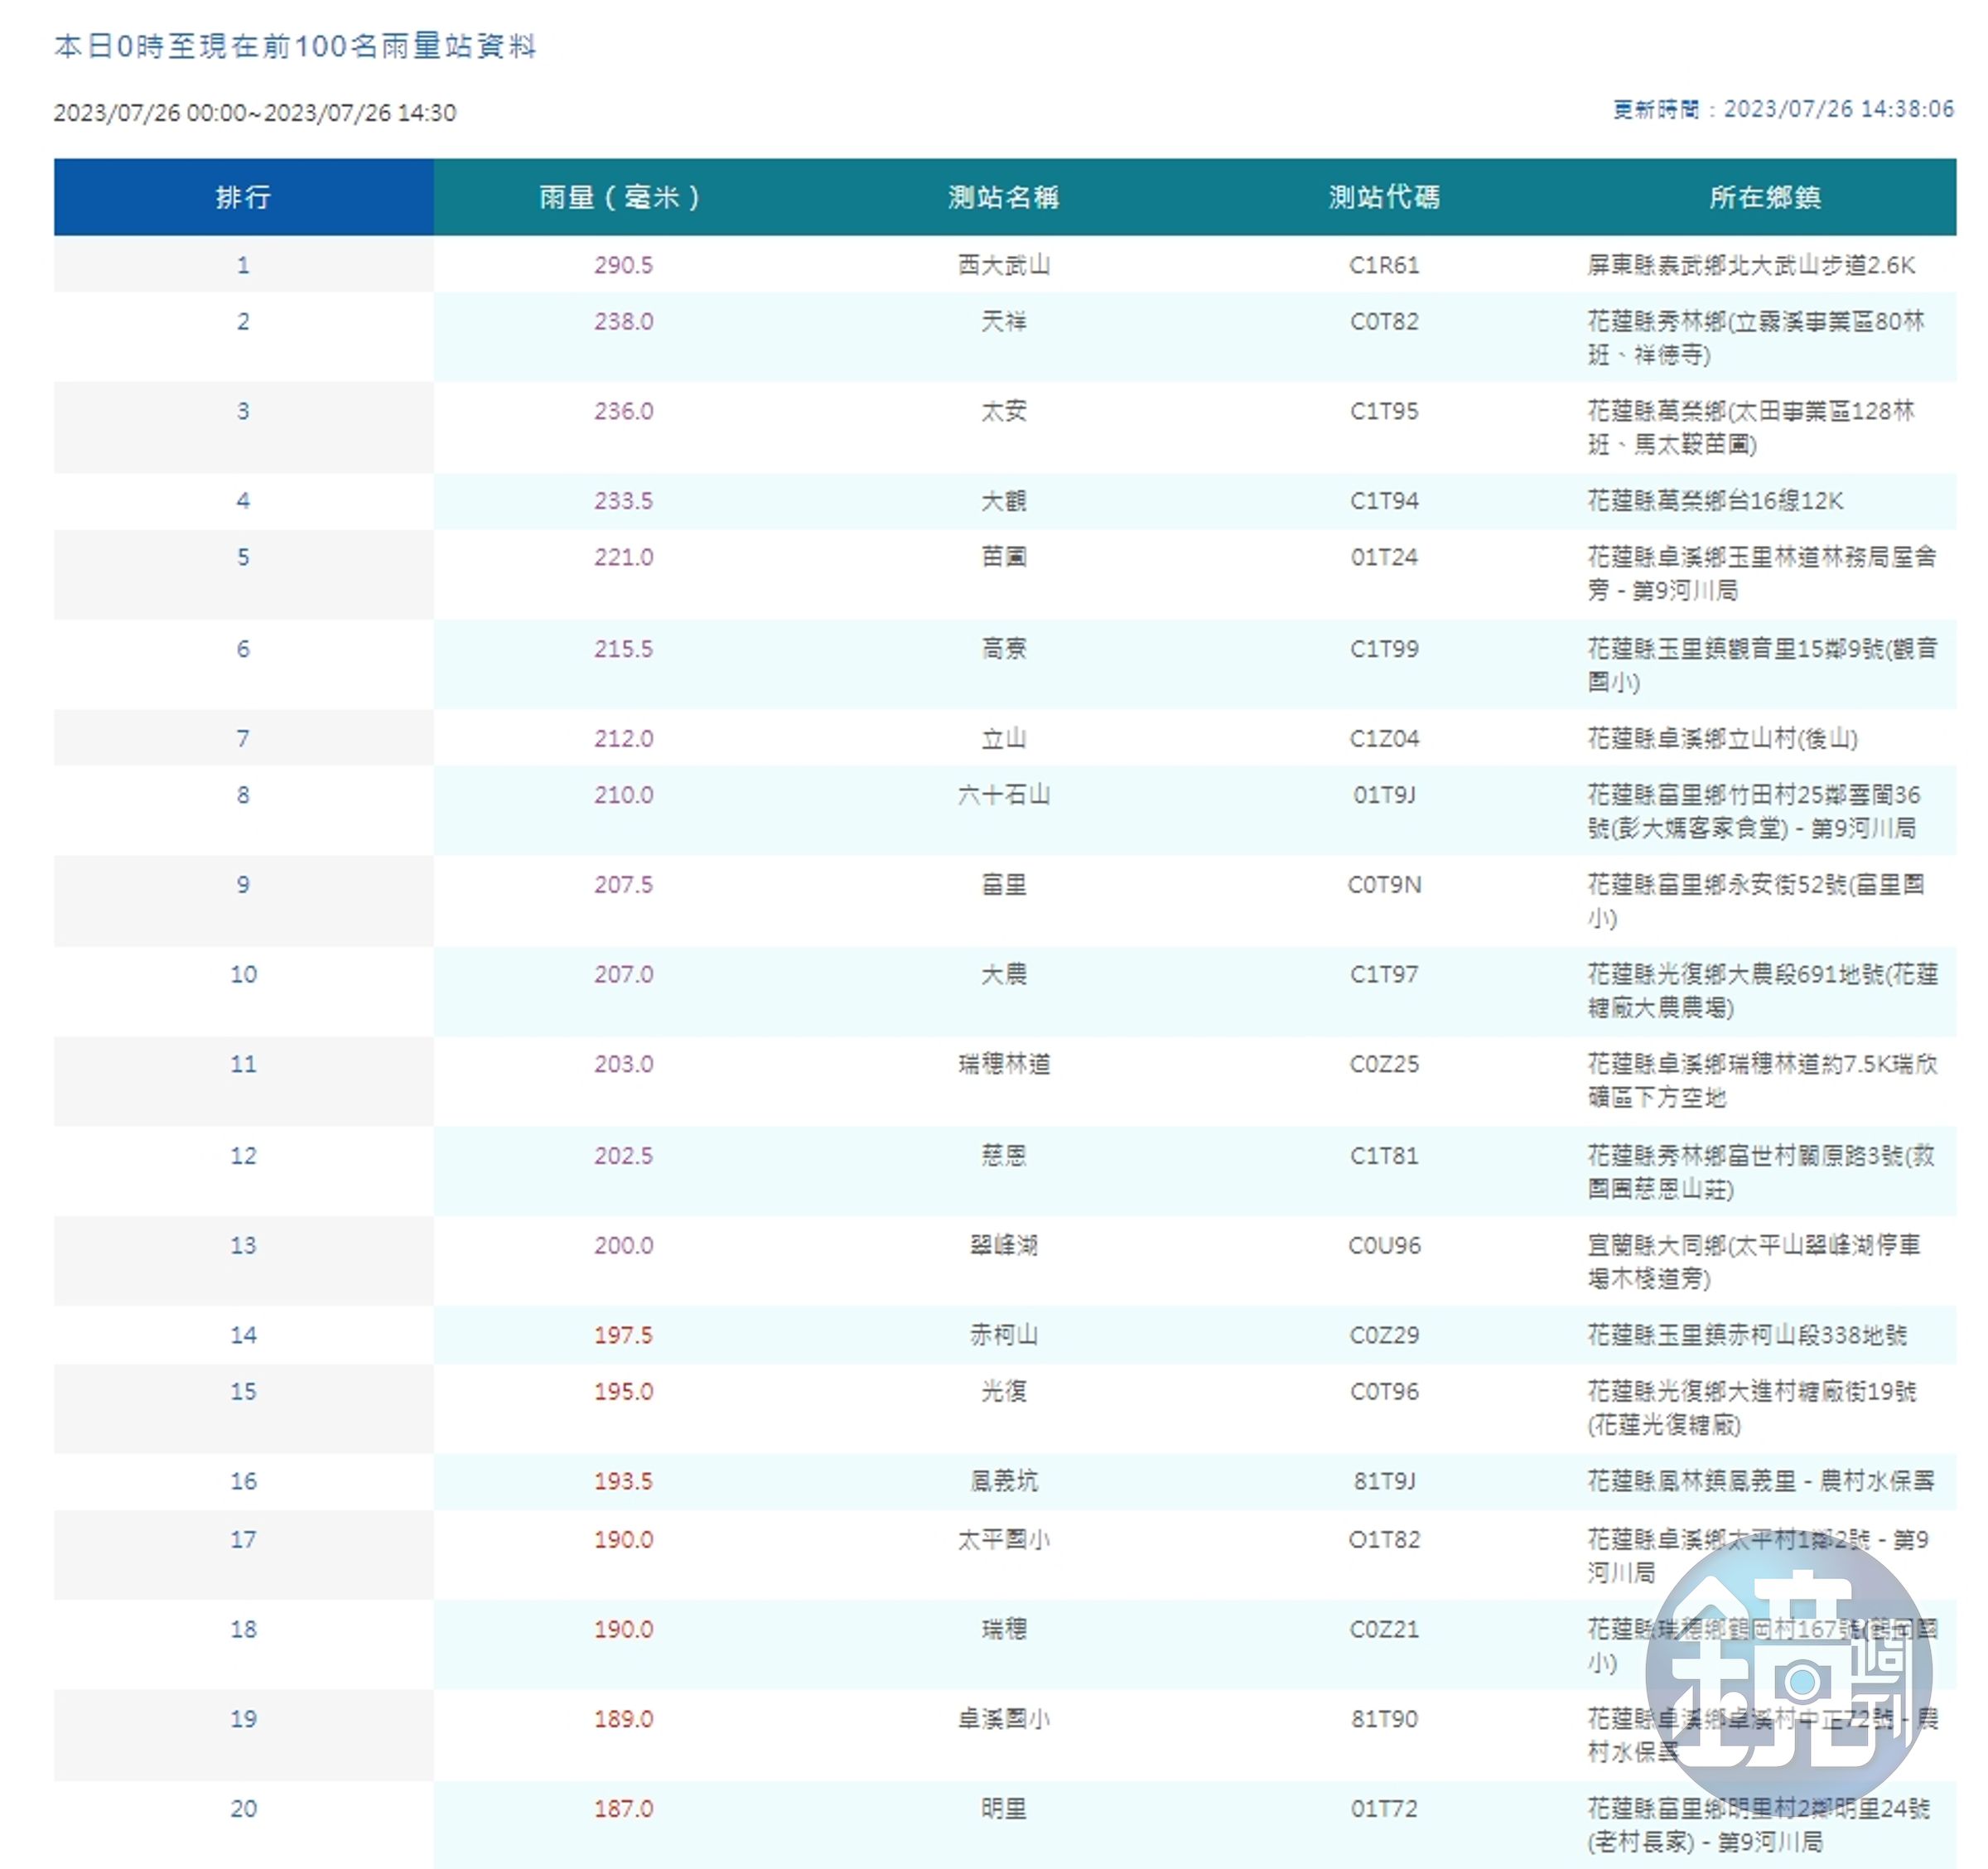Click rainfall value 233.5
The width and height of the screenshot is (1988, 1869).
pos(623,500)
